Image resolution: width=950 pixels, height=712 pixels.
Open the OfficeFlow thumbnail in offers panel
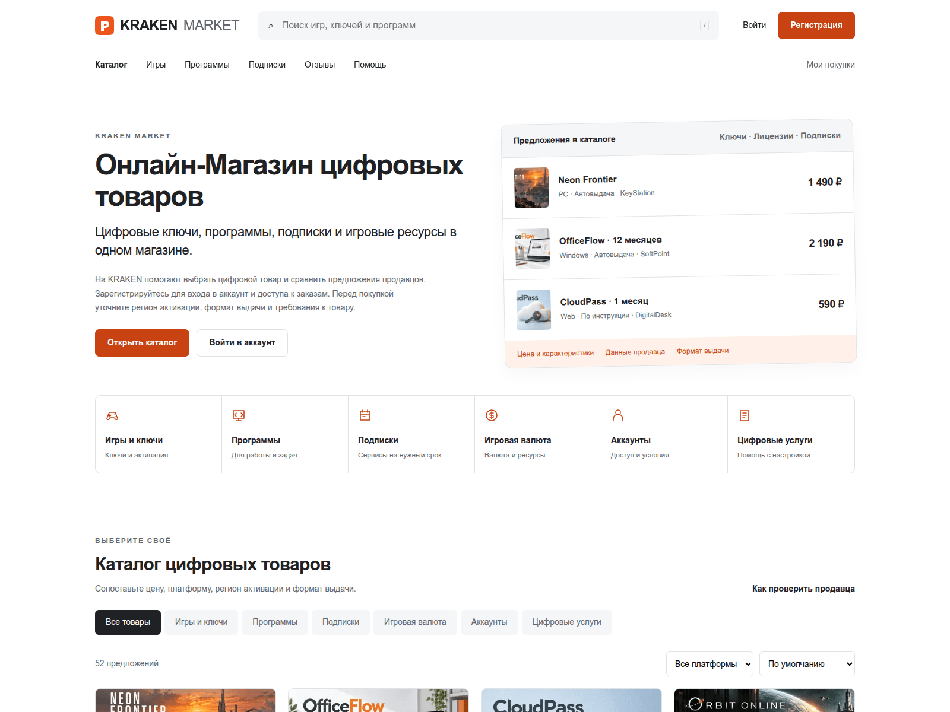tap(533, 249)
